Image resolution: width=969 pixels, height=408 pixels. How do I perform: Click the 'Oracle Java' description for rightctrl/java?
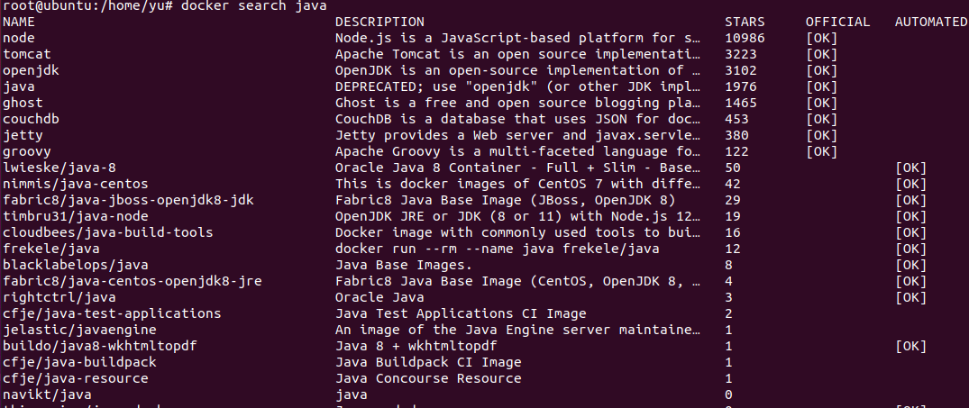click(380, 297)
